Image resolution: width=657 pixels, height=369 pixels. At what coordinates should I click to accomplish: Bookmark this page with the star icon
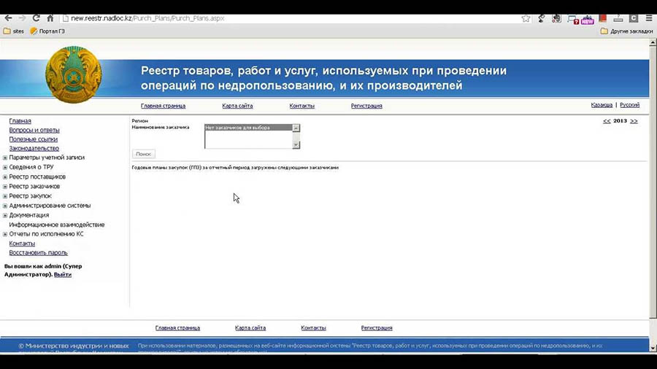point(526,18)
